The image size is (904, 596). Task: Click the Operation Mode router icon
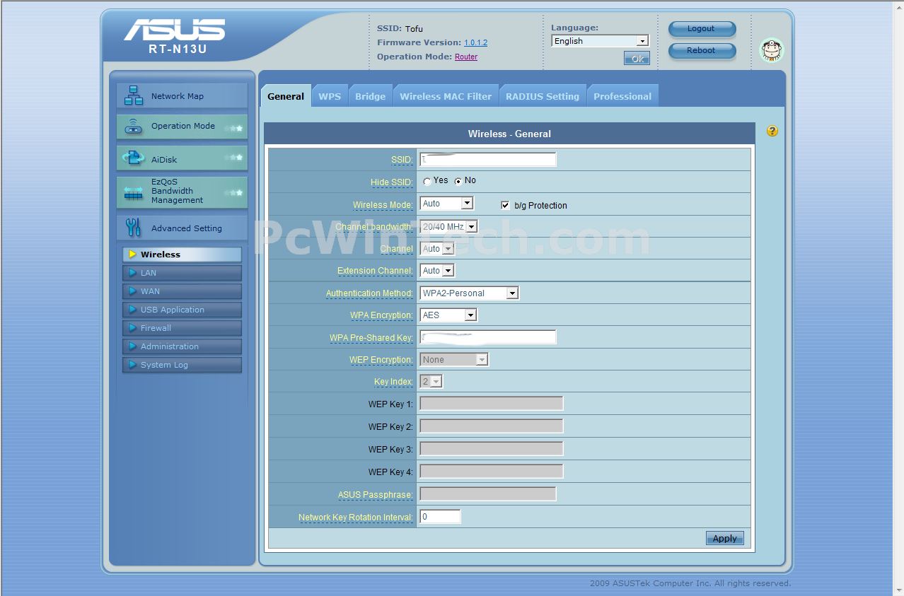133,127
